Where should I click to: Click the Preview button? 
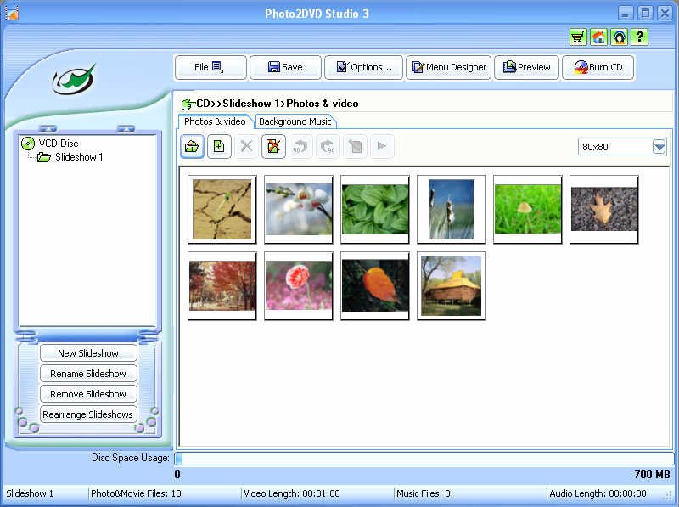(526, 67)
